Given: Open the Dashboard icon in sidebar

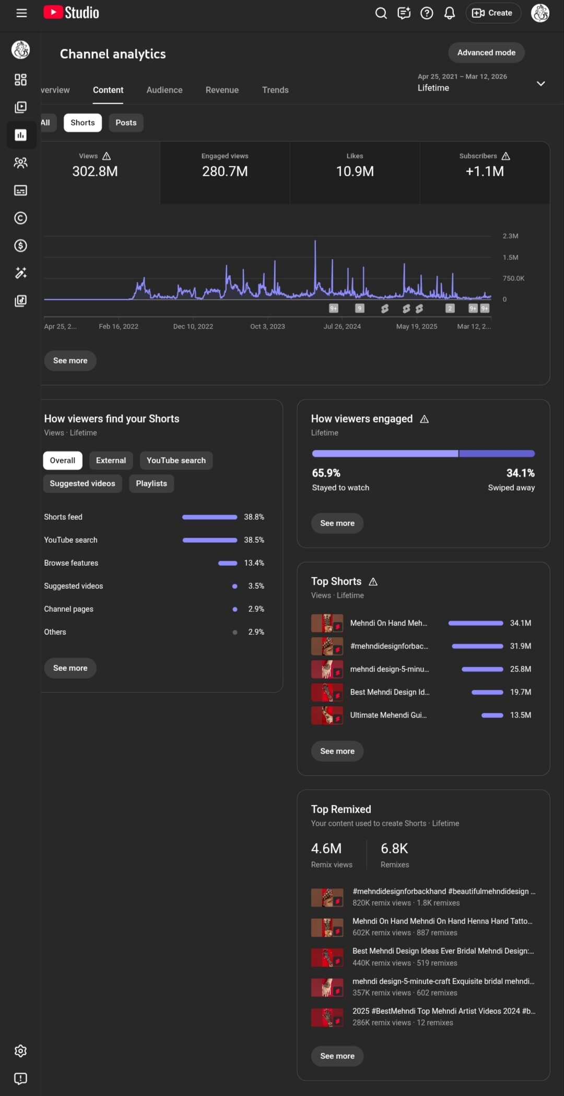Looking at the screenshot, I should coord(20,80).
